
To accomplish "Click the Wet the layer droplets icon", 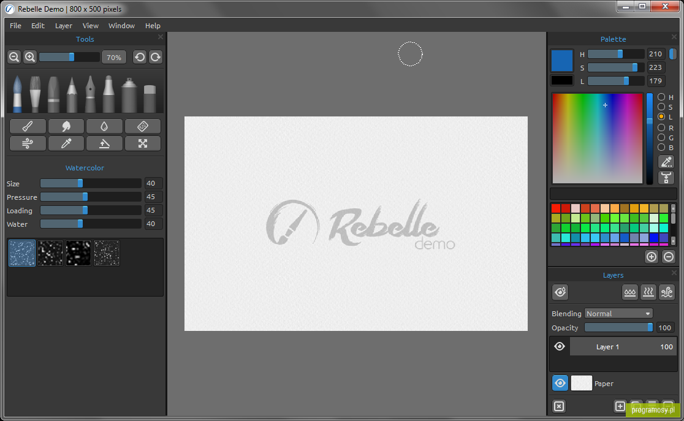I will pyautogui.click(x=630, y=292).
